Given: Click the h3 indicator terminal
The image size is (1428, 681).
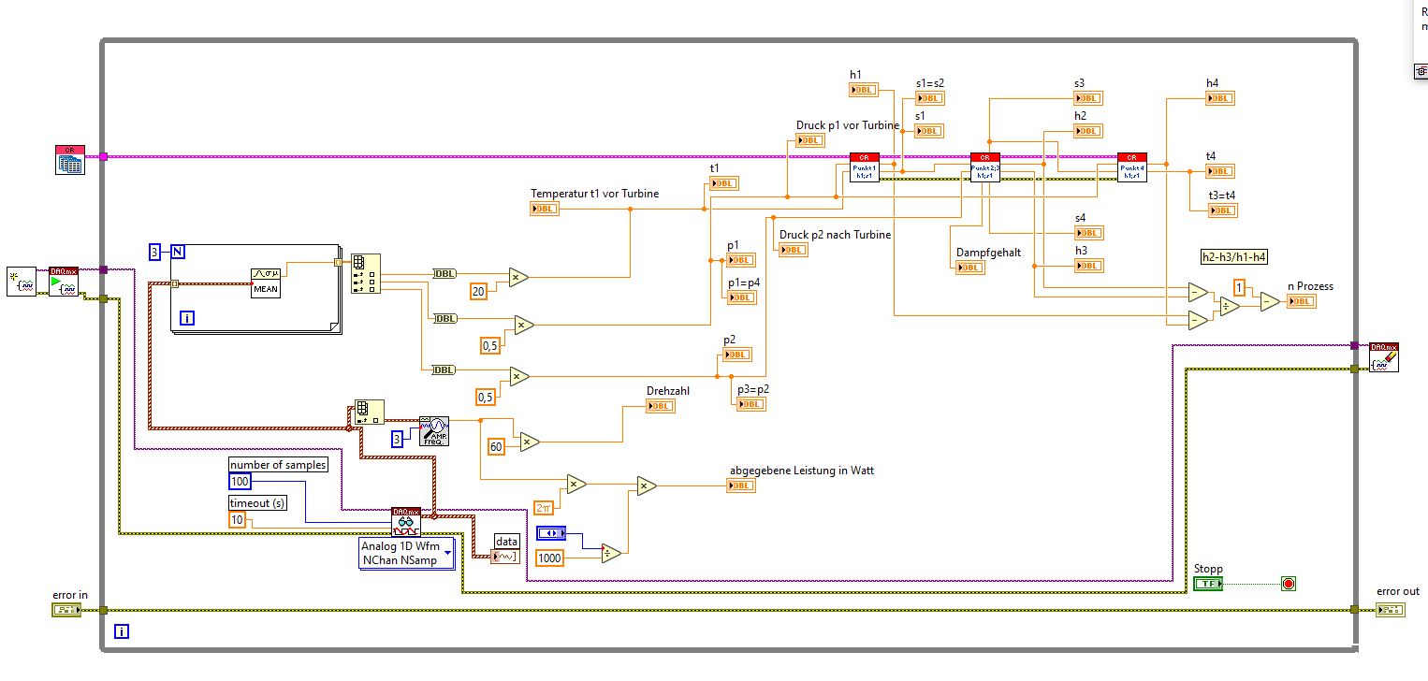Looking at the screenshot, I should pos(1089,266).
